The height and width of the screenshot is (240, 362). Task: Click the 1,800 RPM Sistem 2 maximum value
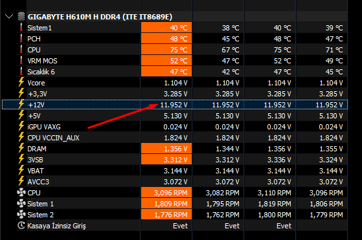click(275, 215)
